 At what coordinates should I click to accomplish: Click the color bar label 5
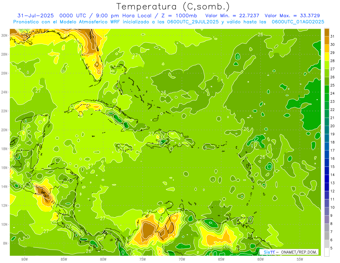[332, 248]
